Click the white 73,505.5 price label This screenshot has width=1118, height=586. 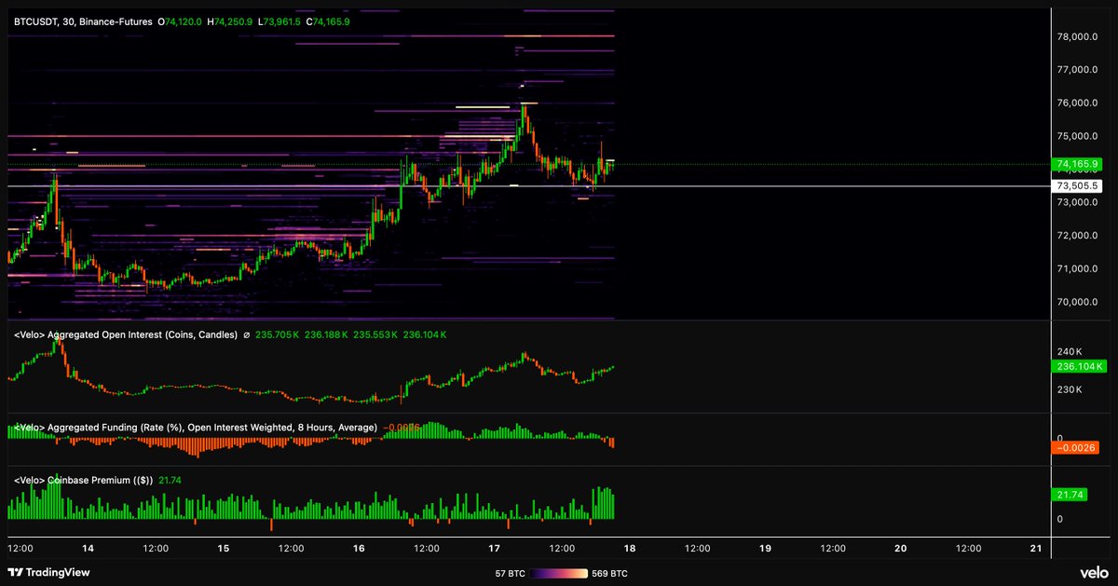[x=1075, y=185]
